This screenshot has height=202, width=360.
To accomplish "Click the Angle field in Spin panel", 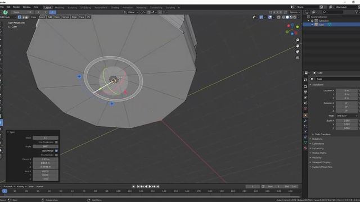I will [x=46, y=146].
